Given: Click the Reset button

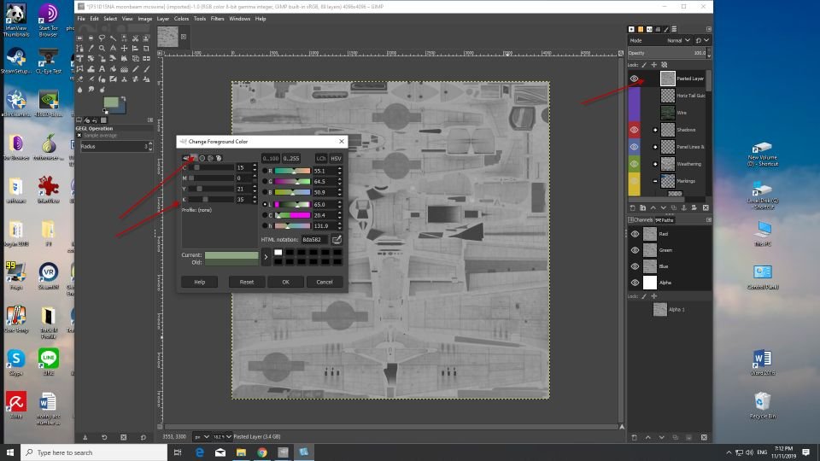Looking at the screenshot, I should [x=246, y=282].
